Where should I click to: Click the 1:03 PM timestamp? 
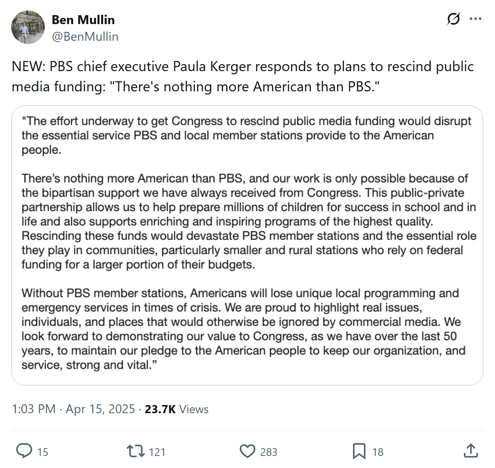click(34, 409)
